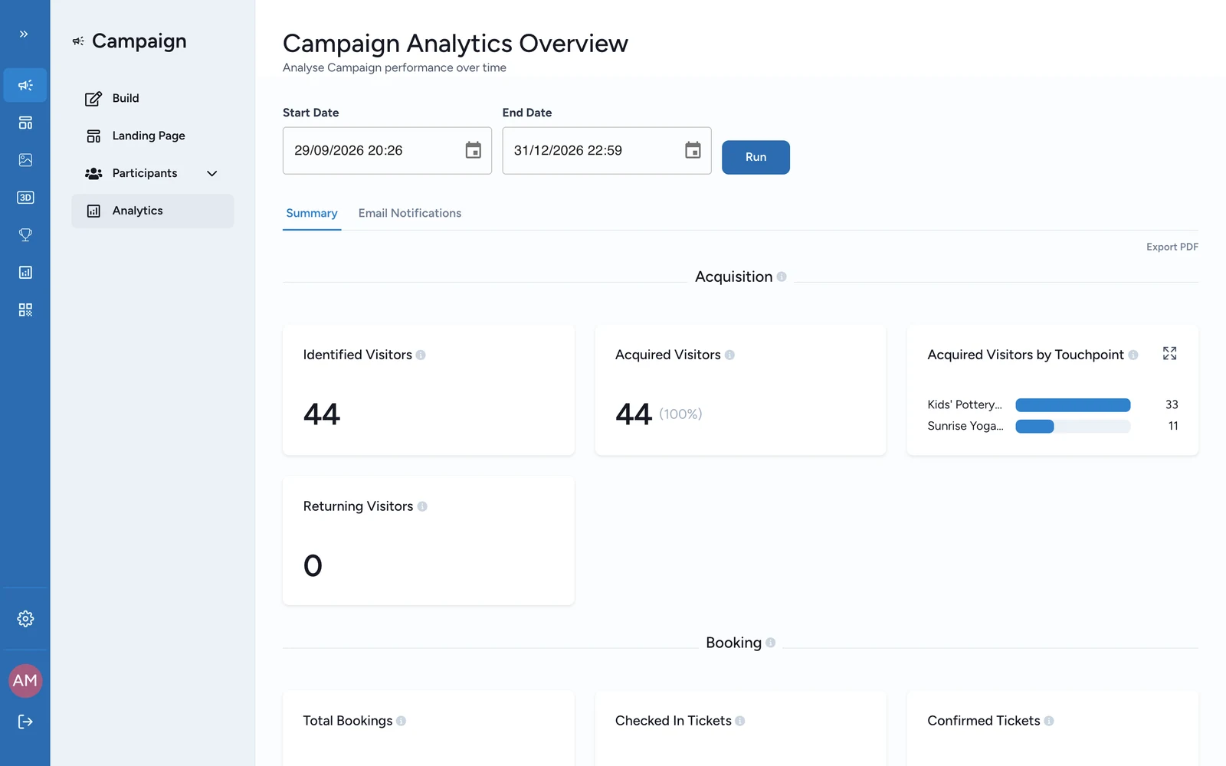Open the Campaign megaphone sidebar icon

pyautogui.click(x=25, y=85)
